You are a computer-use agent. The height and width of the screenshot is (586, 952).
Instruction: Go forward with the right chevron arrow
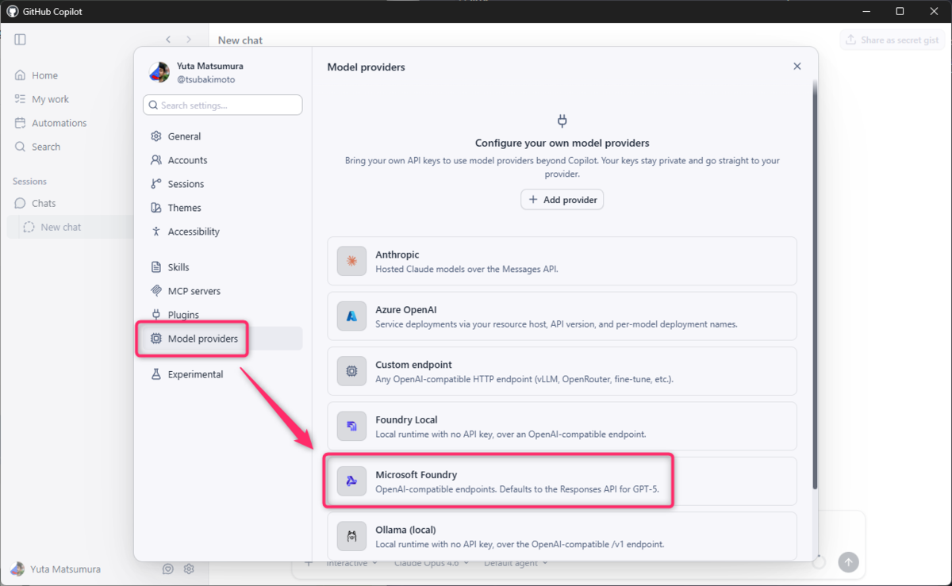189,40
